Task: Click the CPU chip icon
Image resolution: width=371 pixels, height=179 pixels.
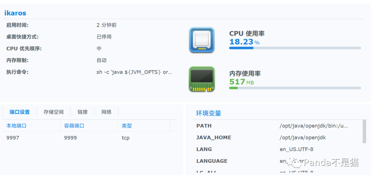Action: [202, 40]
